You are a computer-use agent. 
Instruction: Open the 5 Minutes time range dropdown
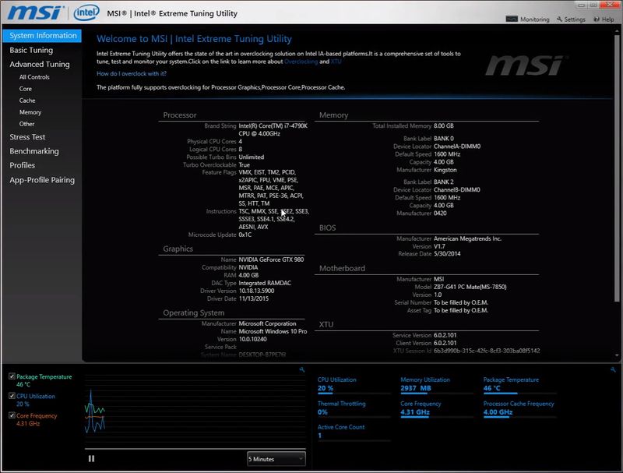(275, 458)
